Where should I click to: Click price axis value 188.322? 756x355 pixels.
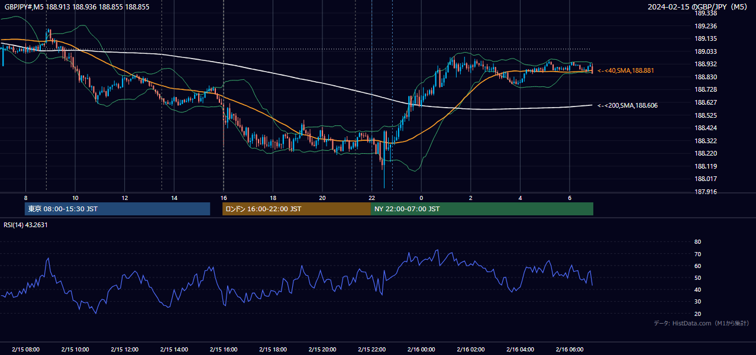[706, 141]
